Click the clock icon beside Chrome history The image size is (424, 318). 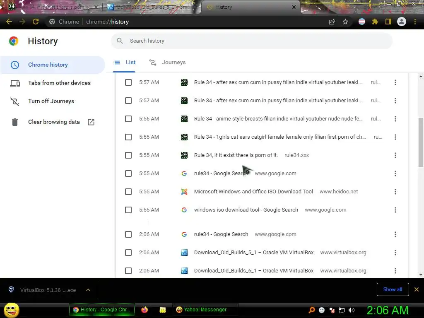[x=15, y=65]
